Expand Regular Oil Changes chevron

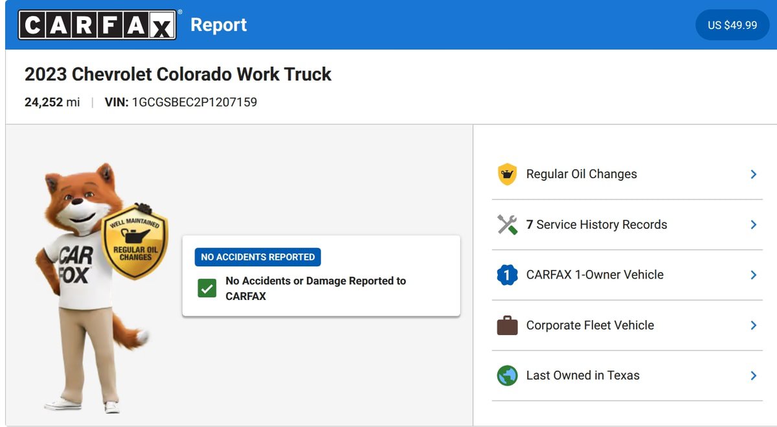coord(753,174)
